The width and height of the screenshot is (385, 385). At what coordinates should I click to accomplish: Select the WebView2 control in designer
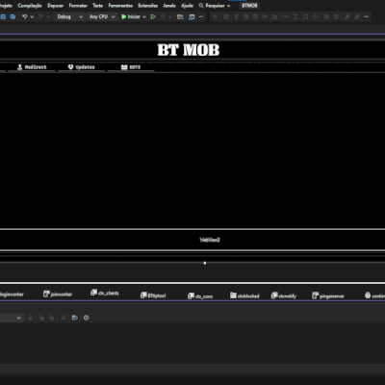(210, 240)
